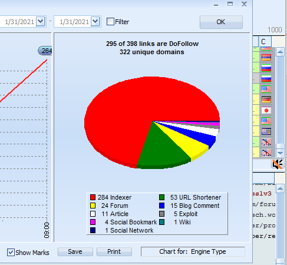The image size is (287, 265).
Task: Uncheck the Show Marks checkbox
Action: 11,252
